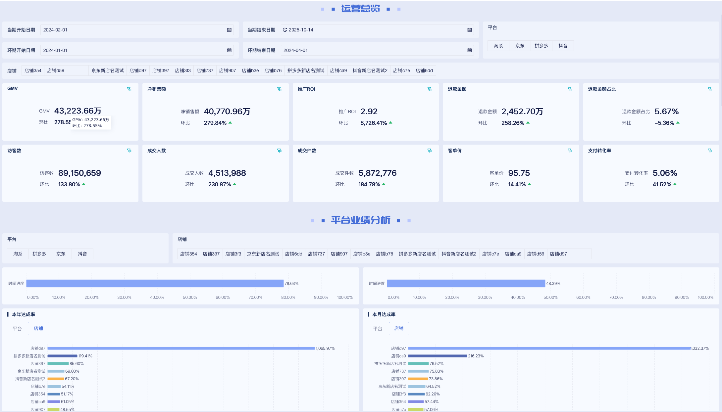Toggle the 店铺354 filter in the top store row

33,70
